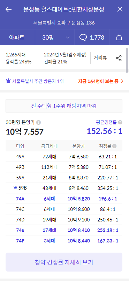Click the 71.07 : 1 competition rate

point(108,167)
